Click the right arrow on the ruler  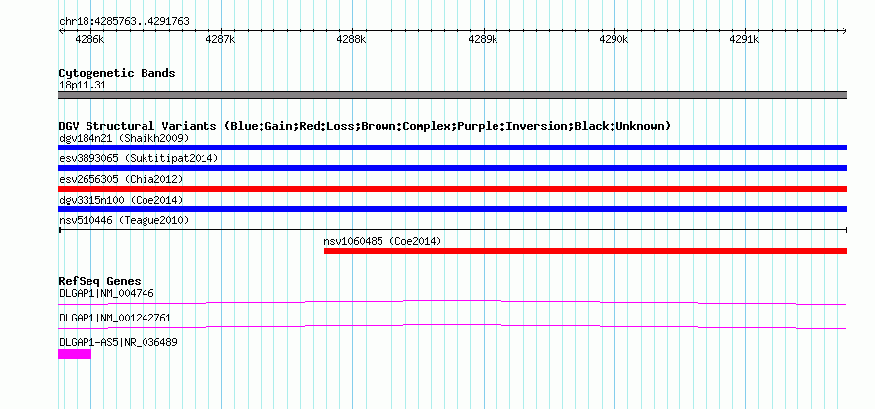(844, 30)
